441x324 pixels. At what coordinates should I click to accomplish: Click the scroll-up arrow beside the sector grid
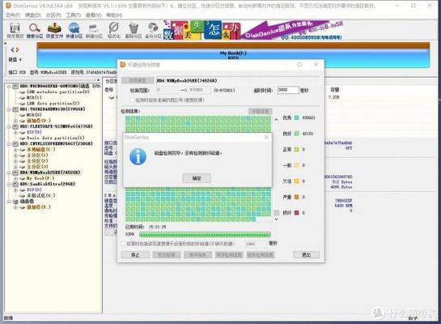[x=276, y=119]
